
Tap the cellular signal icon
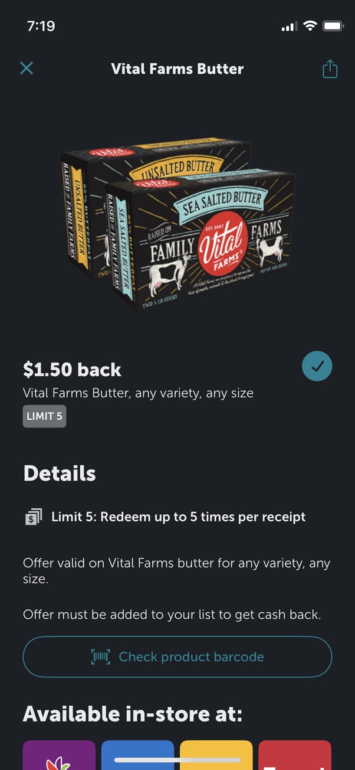pos(289,27)
